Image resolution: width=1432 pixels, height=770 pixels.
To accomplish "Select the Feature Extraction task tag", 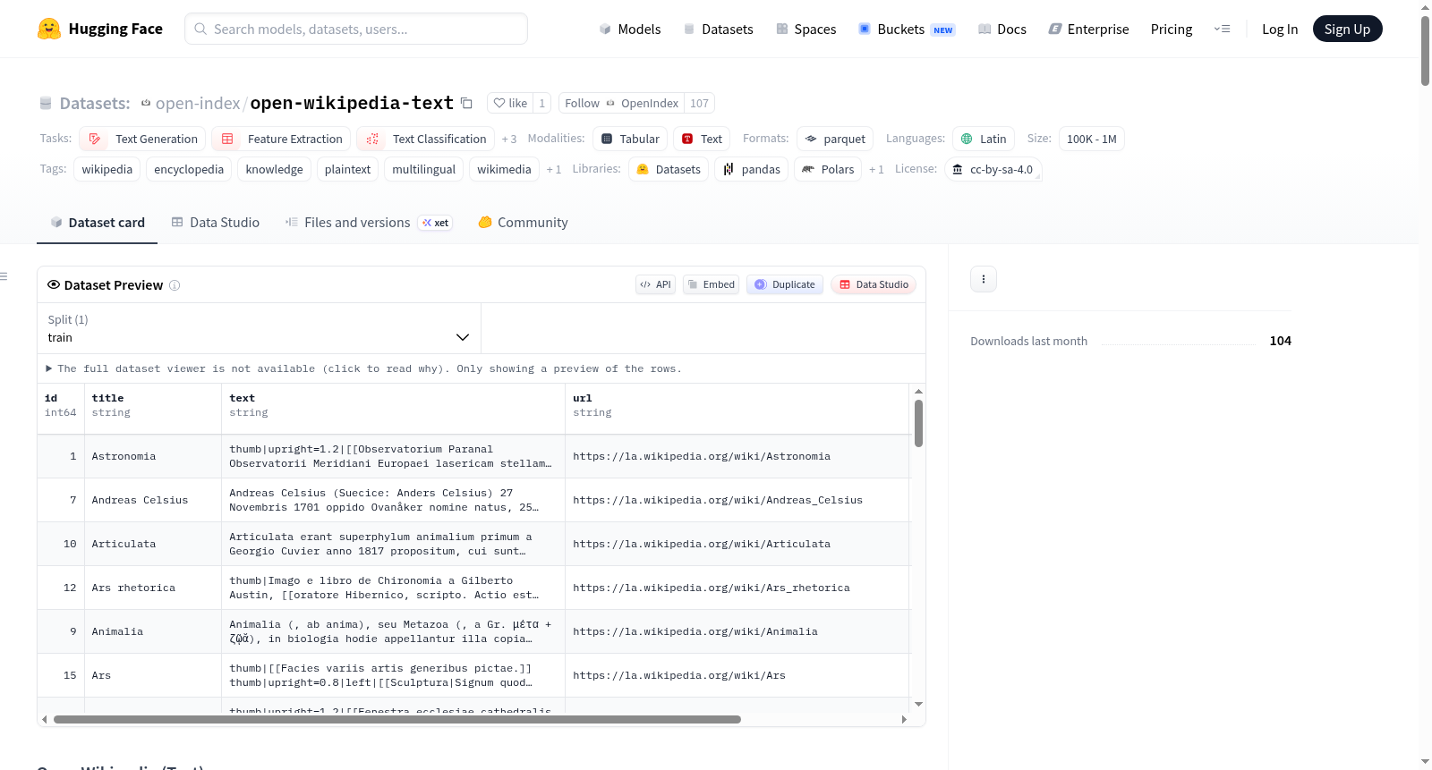I will click(282, 139).
